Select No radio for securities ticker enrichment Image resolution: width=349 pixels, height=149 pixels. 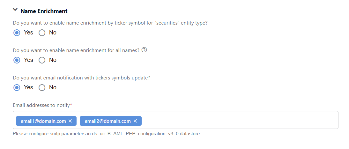click(42, 33)
